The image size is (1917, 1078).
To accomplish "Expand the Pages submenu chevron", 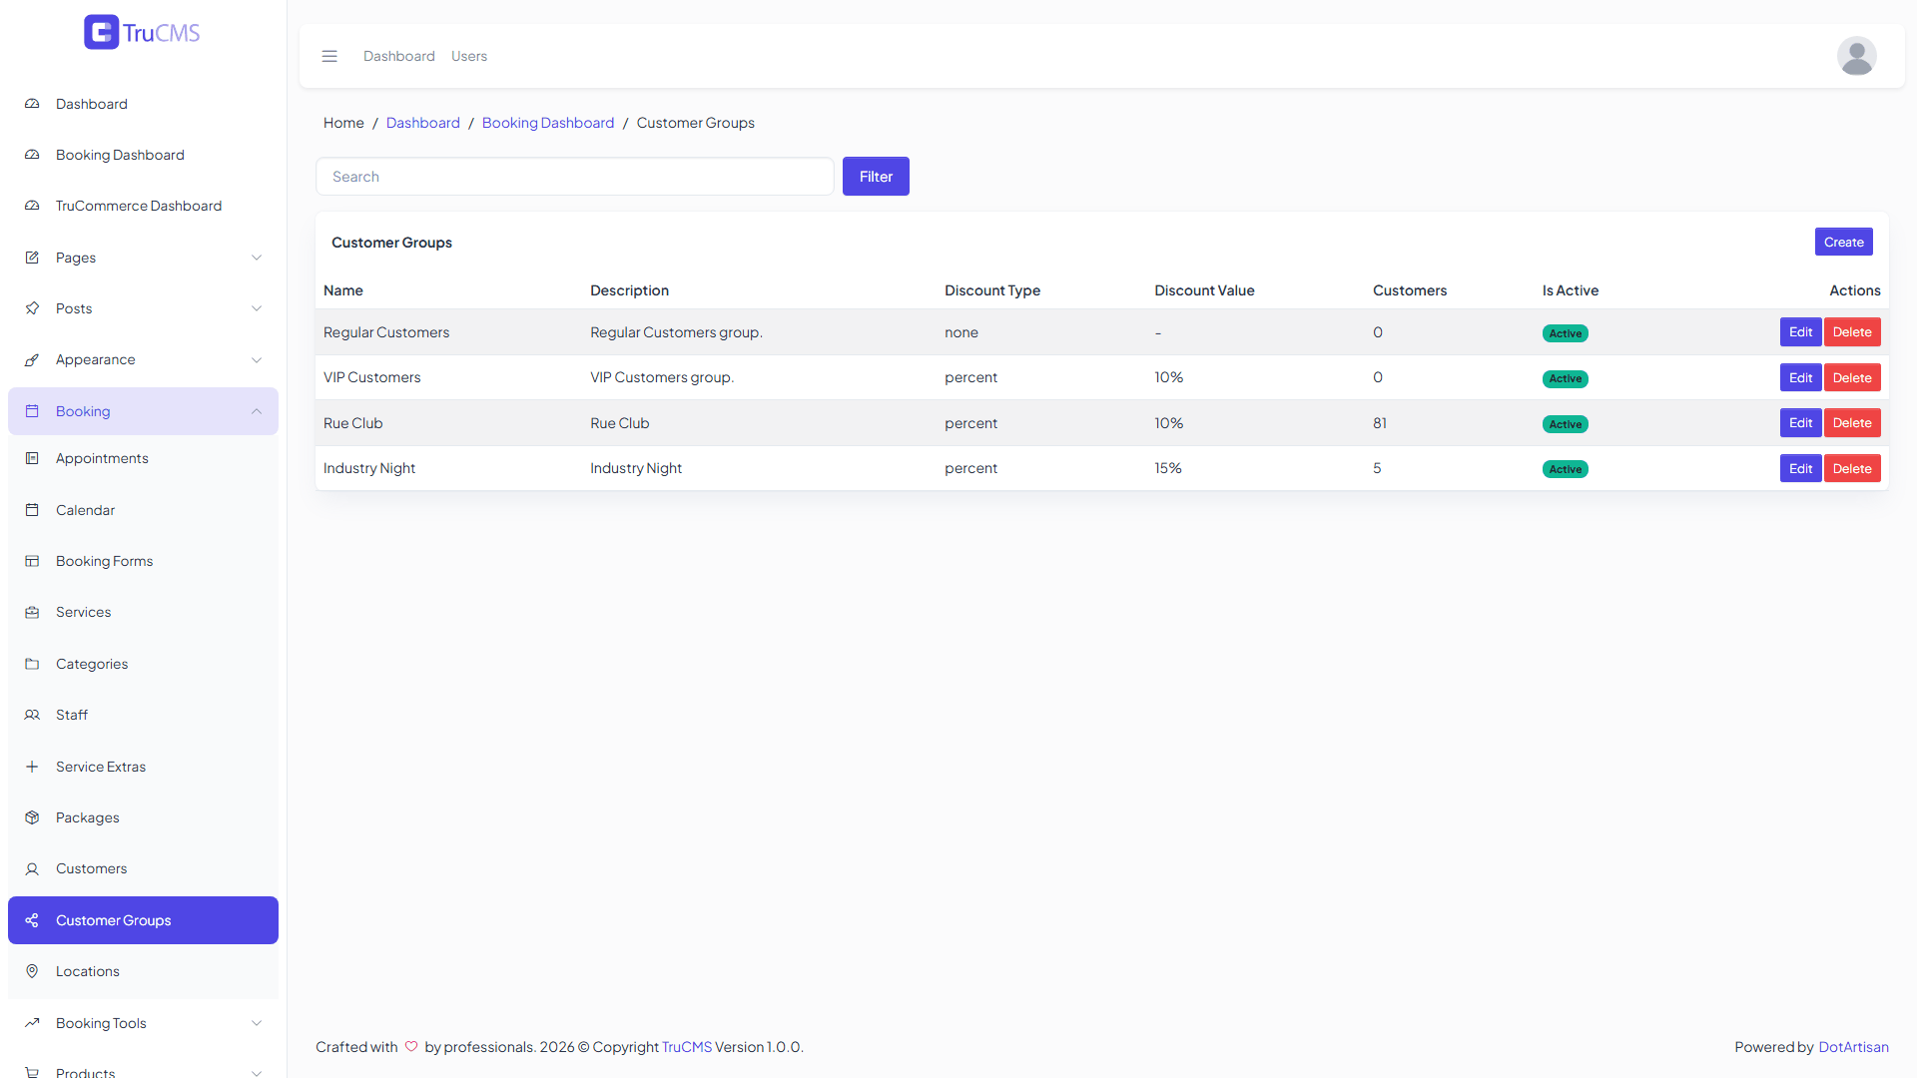I will pos(257,258).
